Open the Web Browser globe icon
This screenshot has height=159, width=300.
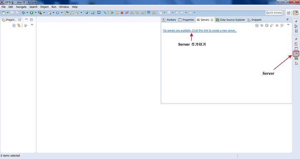tap(87, 12)
